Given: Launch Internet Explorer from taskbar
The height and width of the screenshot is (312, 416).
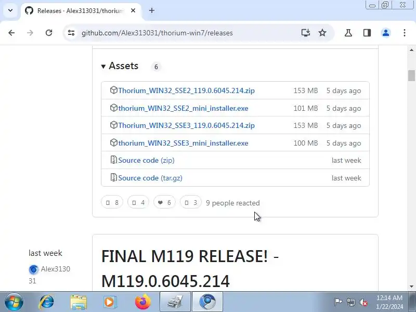Looking at the screenshot, I should point(46,302).
